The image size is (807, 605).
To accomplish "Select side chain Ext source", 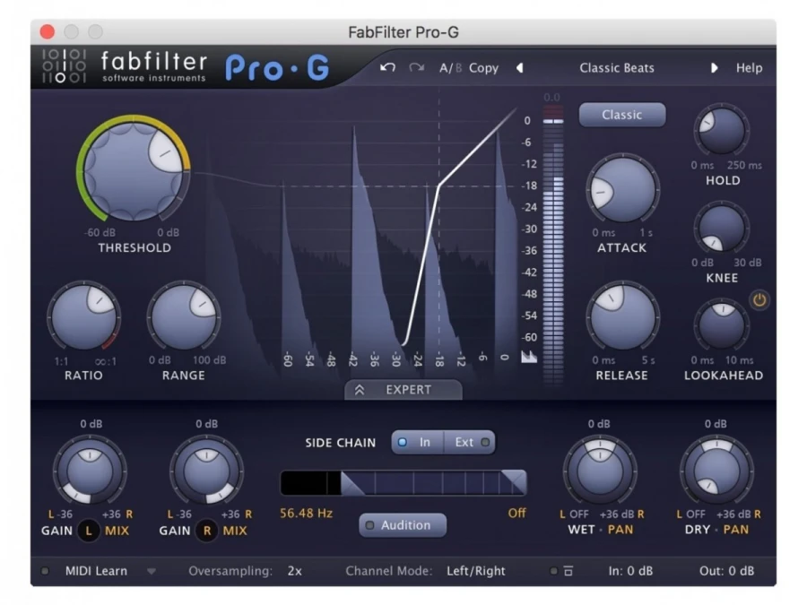I will pyautogui.click(x=470, y=443).
